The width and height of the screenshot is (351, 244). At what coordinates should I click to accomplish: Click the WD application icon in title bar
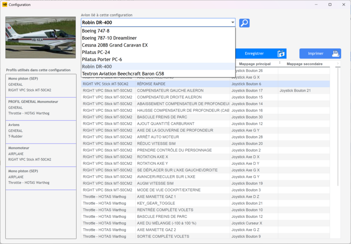pyautogui.click(x=4, y=4)
